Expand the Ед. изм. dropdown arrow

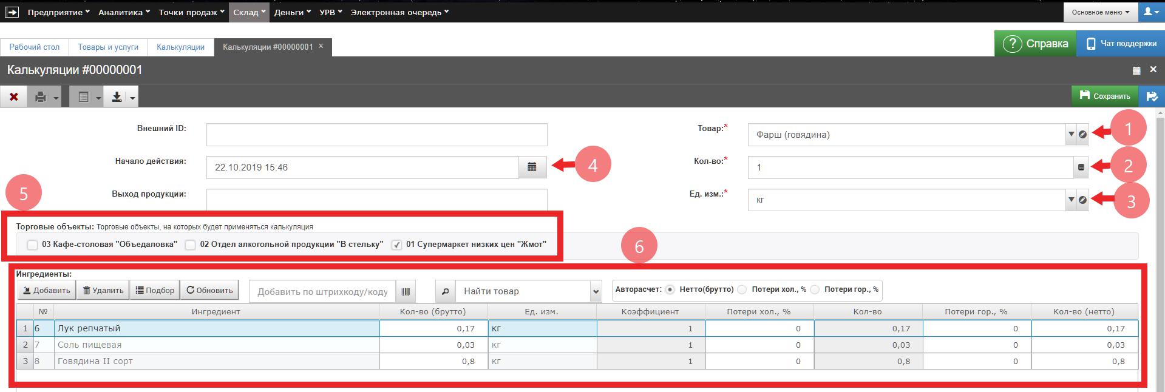[x=1070, y=200]
